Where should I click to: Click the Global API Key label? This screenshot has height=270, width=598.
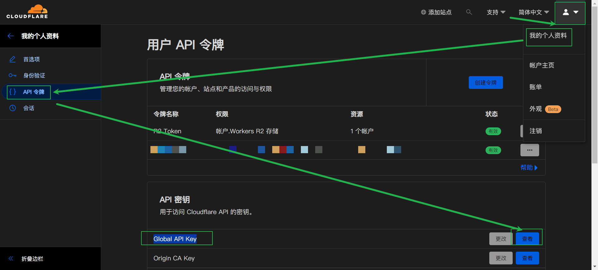click(x=175, y=239)
